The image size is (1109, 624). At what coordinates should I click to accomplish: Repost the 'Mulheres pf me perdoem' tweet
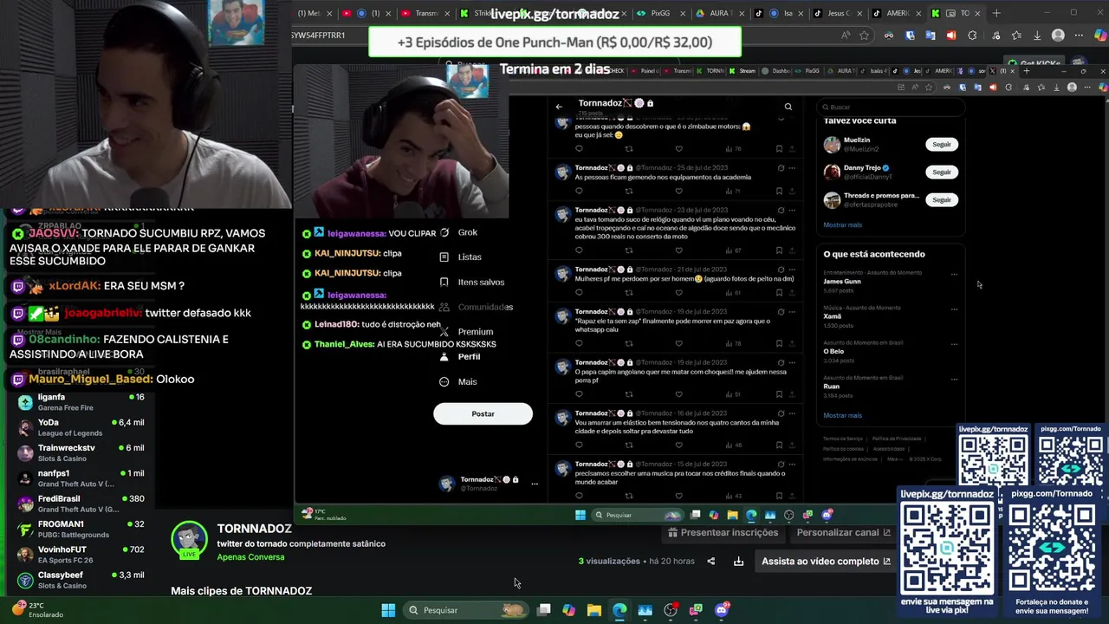(629, 293)
